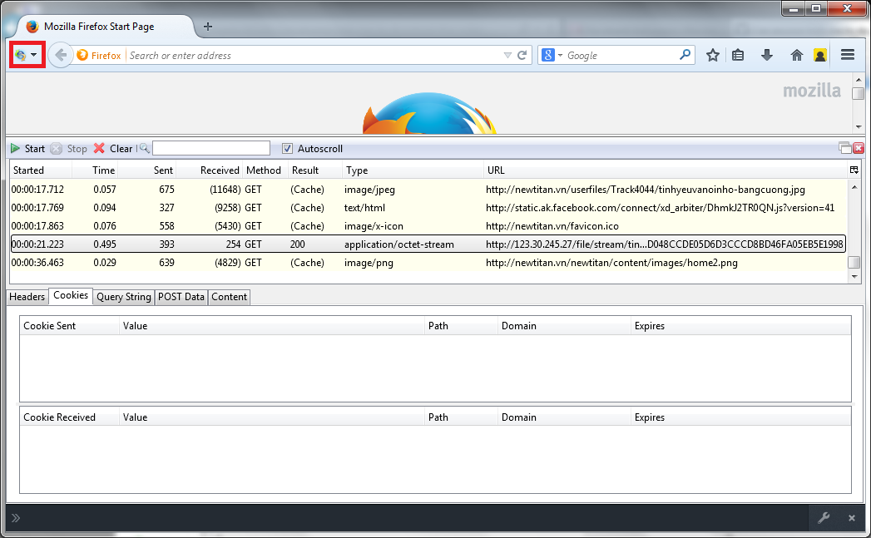Sort requests by Type column

[x=413, y=170]
